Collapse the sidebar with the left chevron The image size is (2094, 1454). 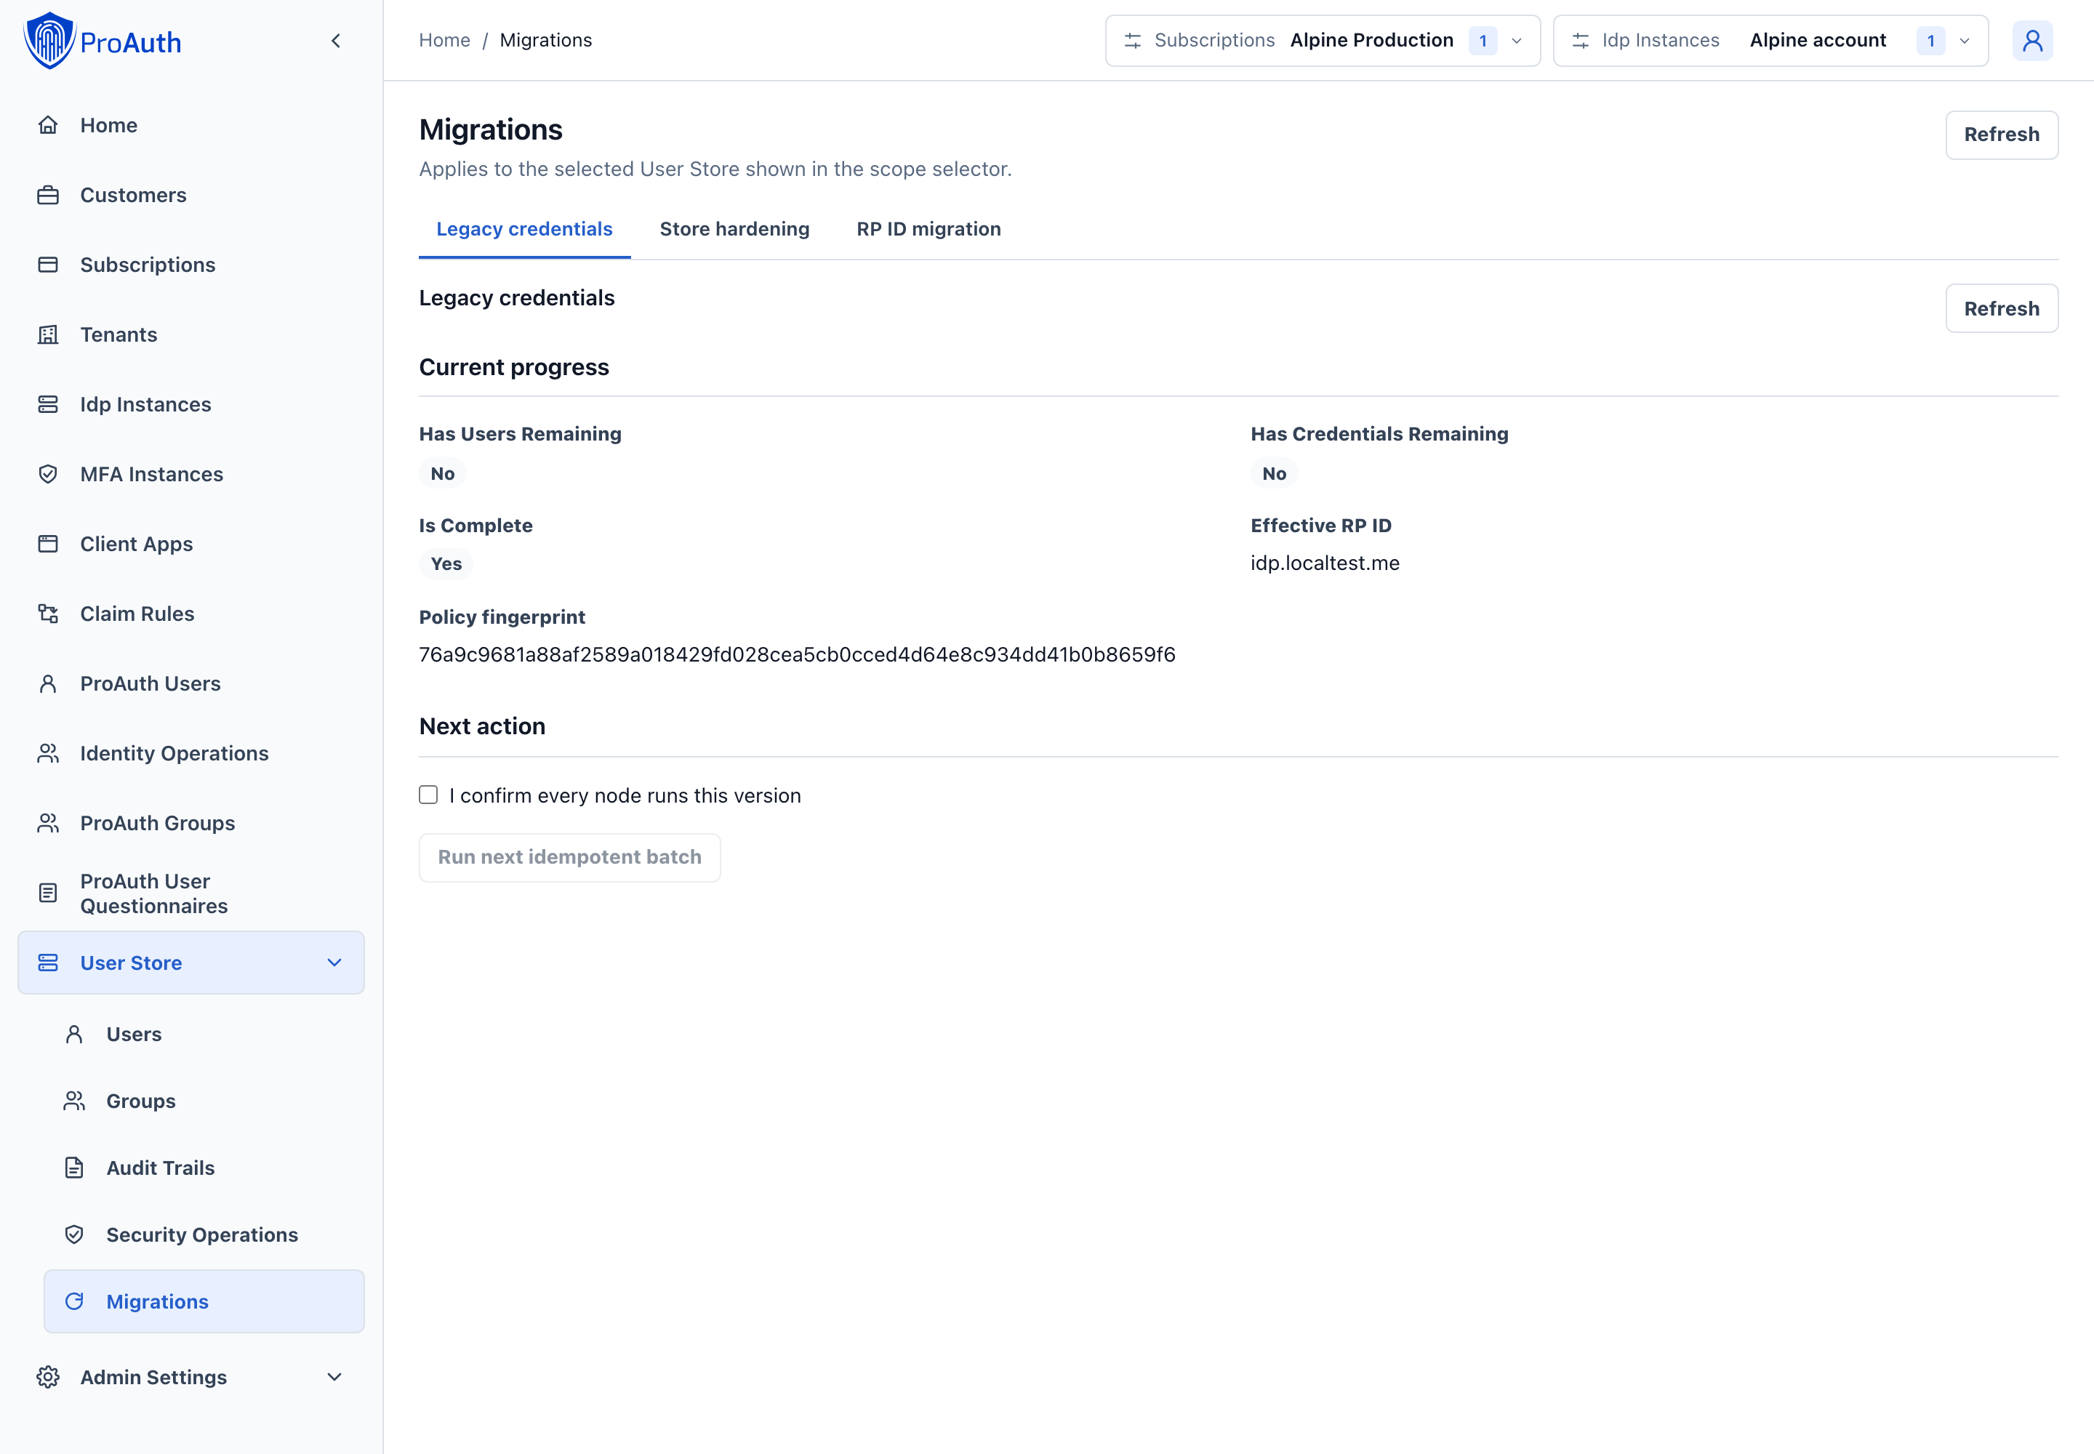[336, 41]
